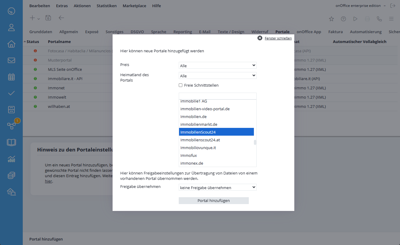Open the calendar icon in sidebar
Image resolution: width=400 pixels, height=245 pixels.
[11, 77]
